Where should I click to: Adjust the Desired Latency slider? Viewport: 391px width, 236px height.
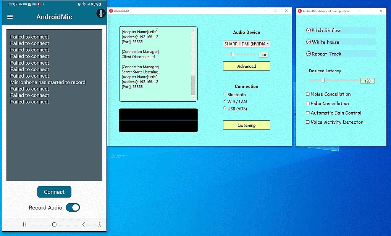pos(323,80)
